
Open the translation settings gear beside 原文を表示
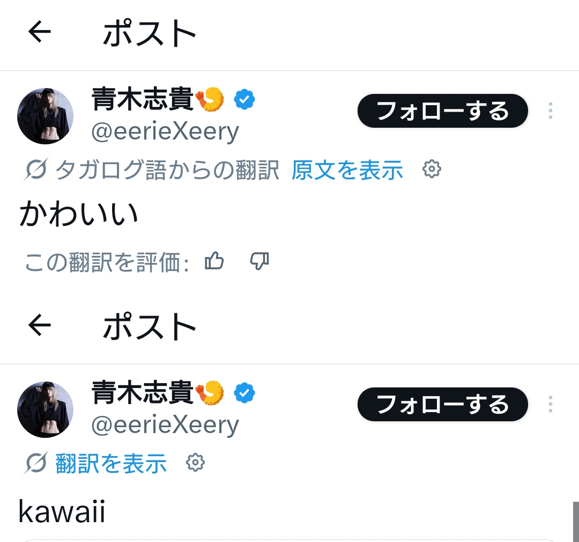point(432,170)
